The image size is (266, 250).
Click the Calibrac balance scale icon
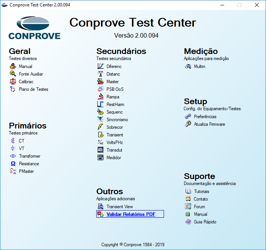[x=13, y=81]
